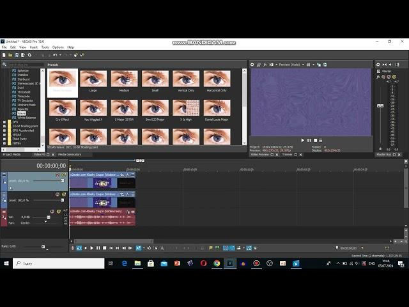Open Event FX on the first video clip

point(128,175)
